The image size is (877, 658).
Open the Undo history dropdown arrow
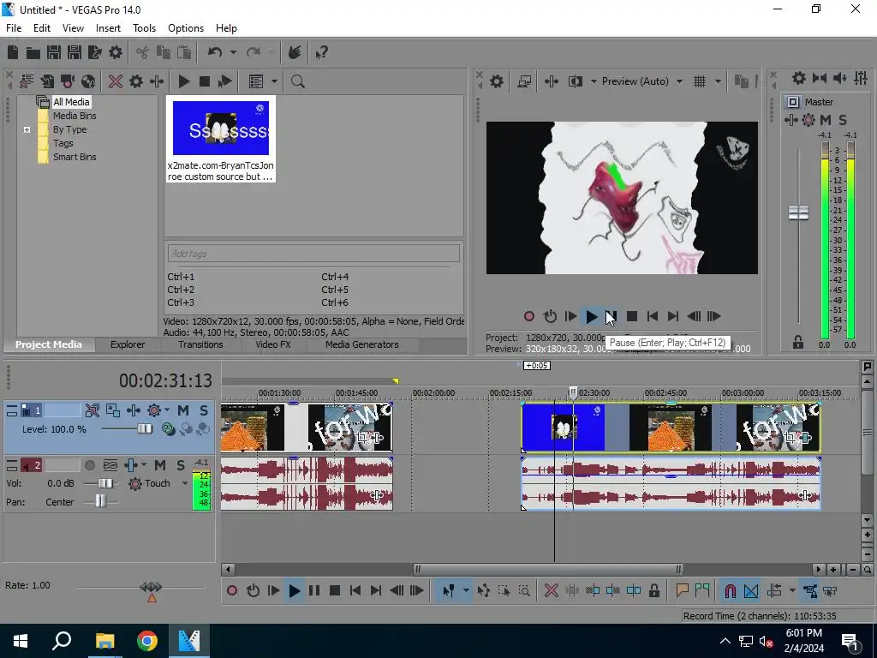coord(233,52)
